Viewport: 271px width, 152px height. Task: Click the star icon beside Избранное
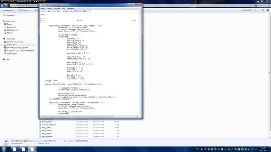click(x=4, y=15)
